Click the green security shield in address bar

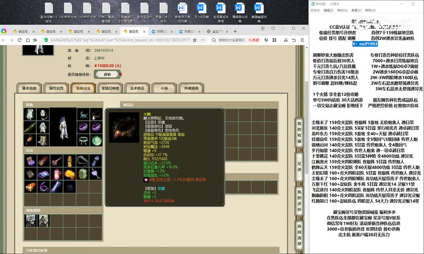pyautogui.click(x=46, y=40)
